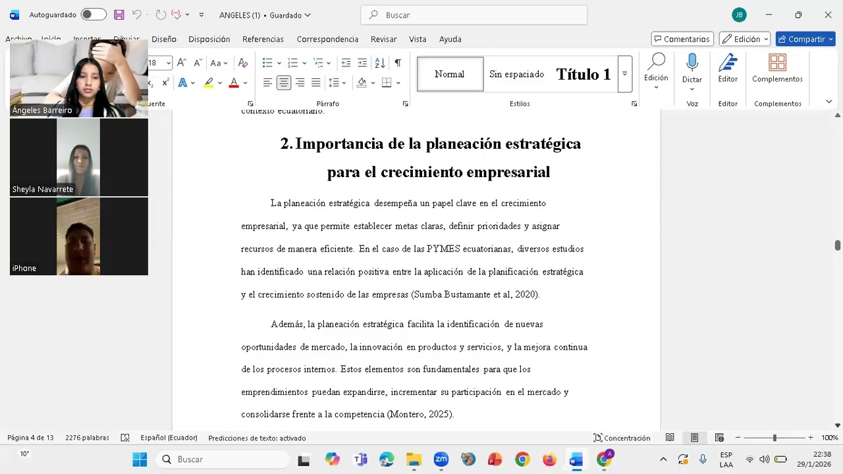843x474 pixels.
Task: Open the Borders dropdown arrow
Action: coord(398,83)
